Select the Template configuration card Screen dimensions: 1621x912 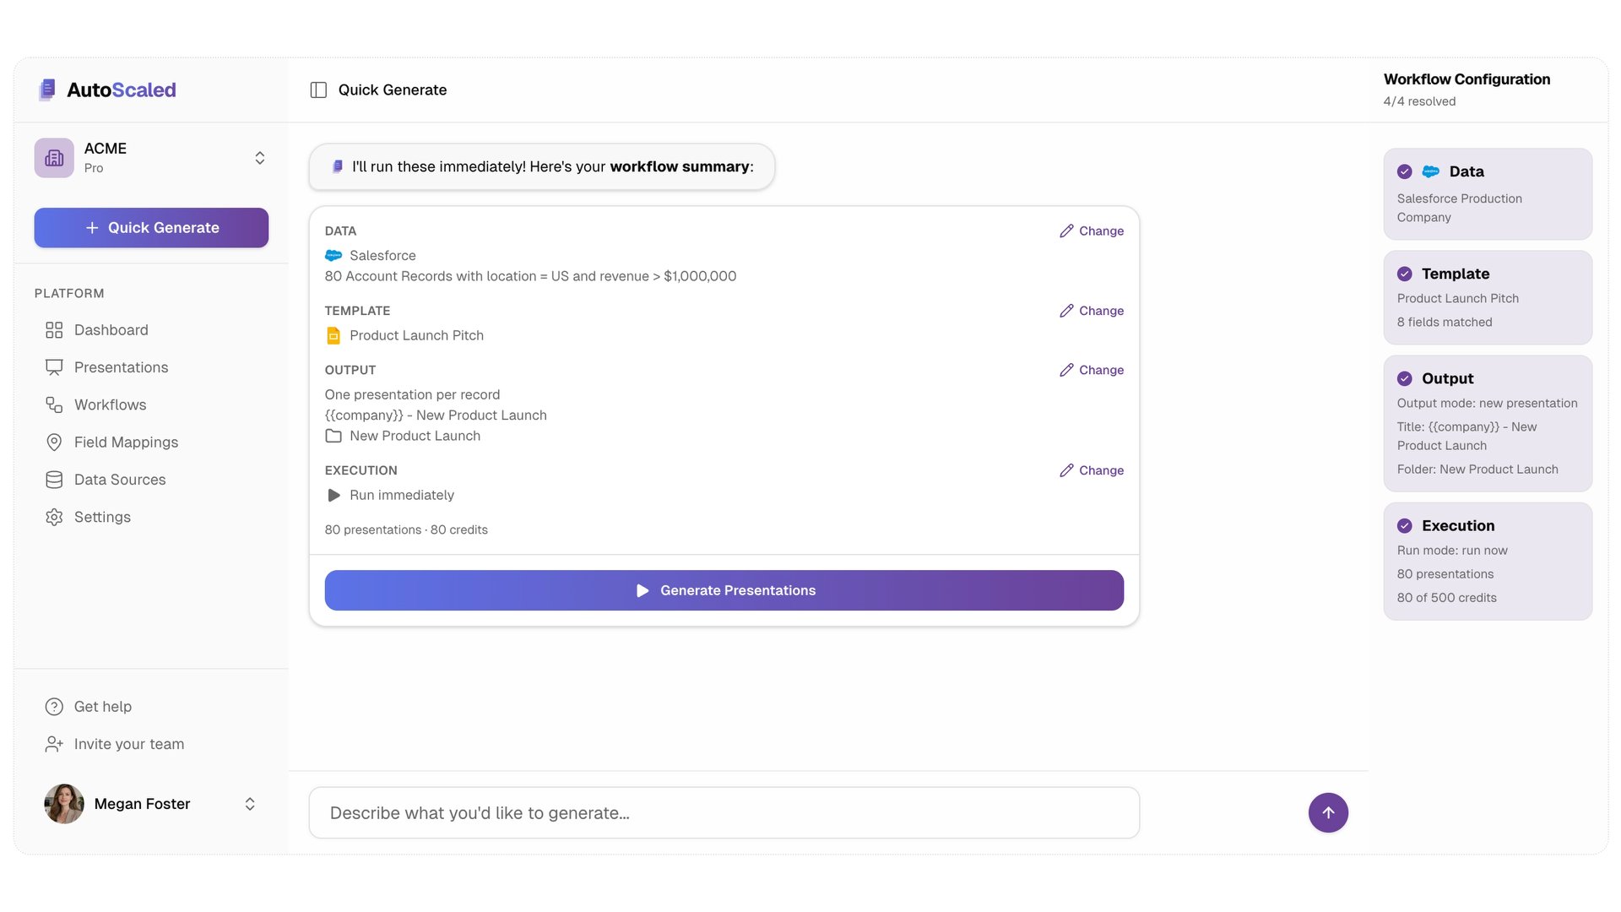coord(1488,297)
